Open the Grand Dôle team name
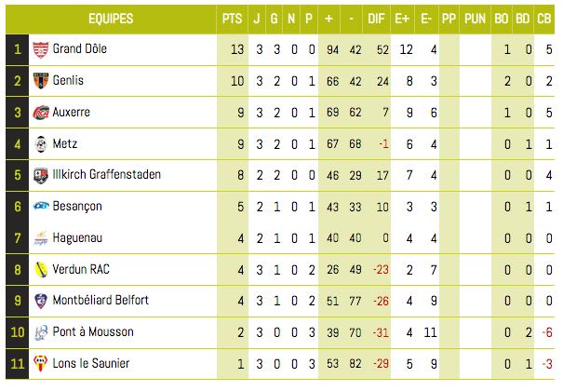The image size is (563, 391). [x=80, y=48]
